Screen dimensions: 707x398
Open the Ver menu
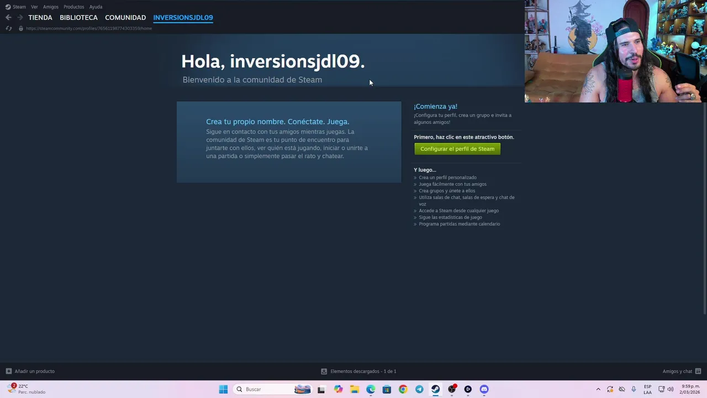tap(34, 7)
